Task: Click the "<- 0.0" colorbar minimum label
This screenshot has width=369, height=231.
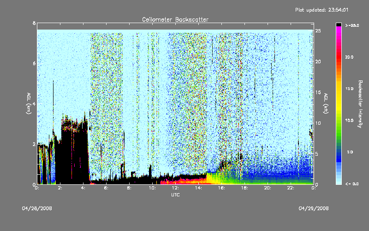Action: pos(352,184)
